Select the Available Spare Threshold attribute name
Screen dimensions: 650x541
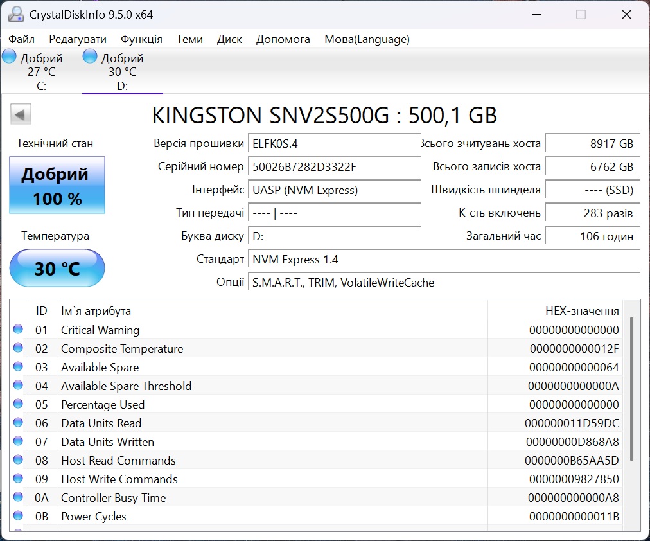click(126, 386)
